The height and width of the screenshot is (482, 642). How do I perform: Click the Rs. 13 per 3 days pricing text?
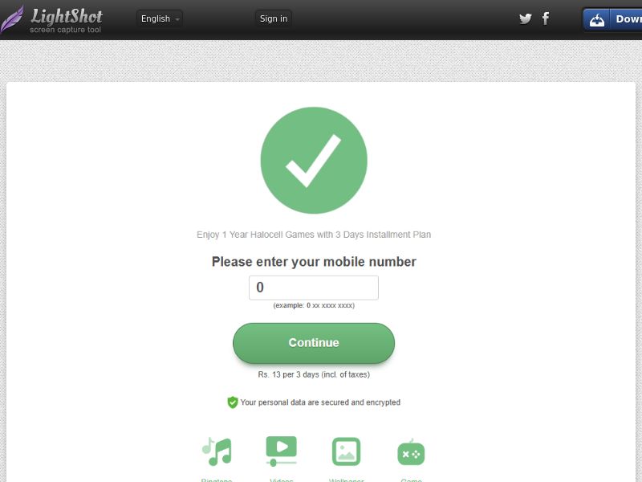point(314,374)
